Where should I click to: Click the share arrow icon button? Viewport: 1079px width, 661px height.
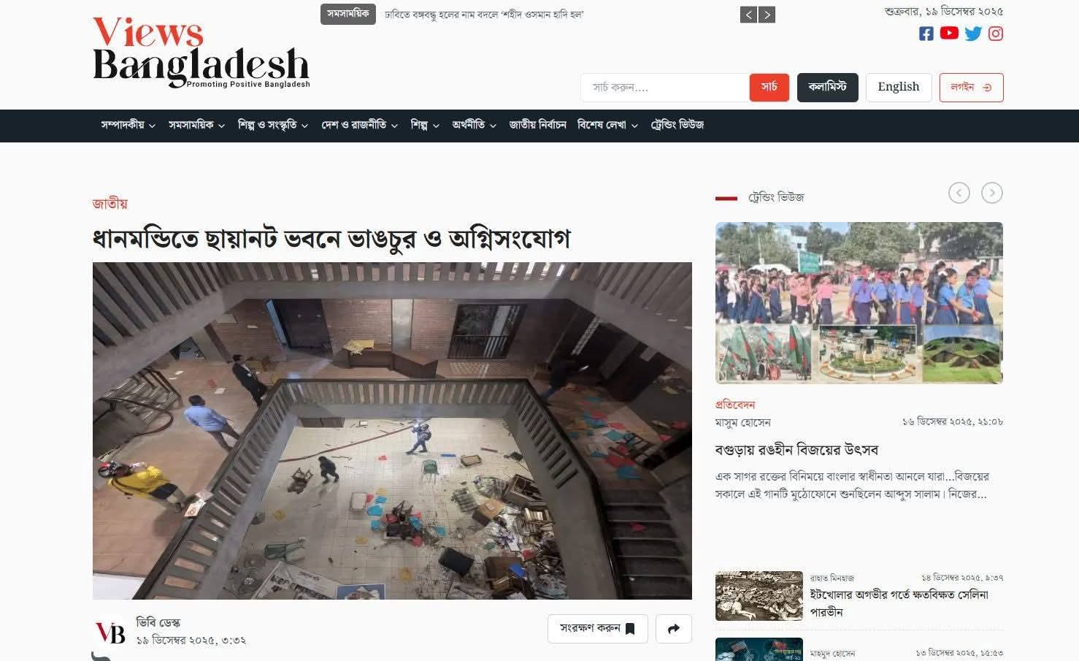click(x=674, y=629)
